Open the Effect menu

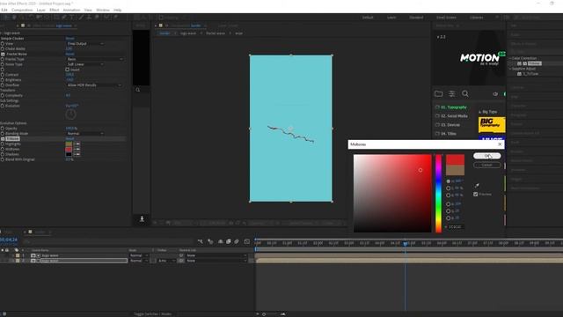[x=55, y=10]
